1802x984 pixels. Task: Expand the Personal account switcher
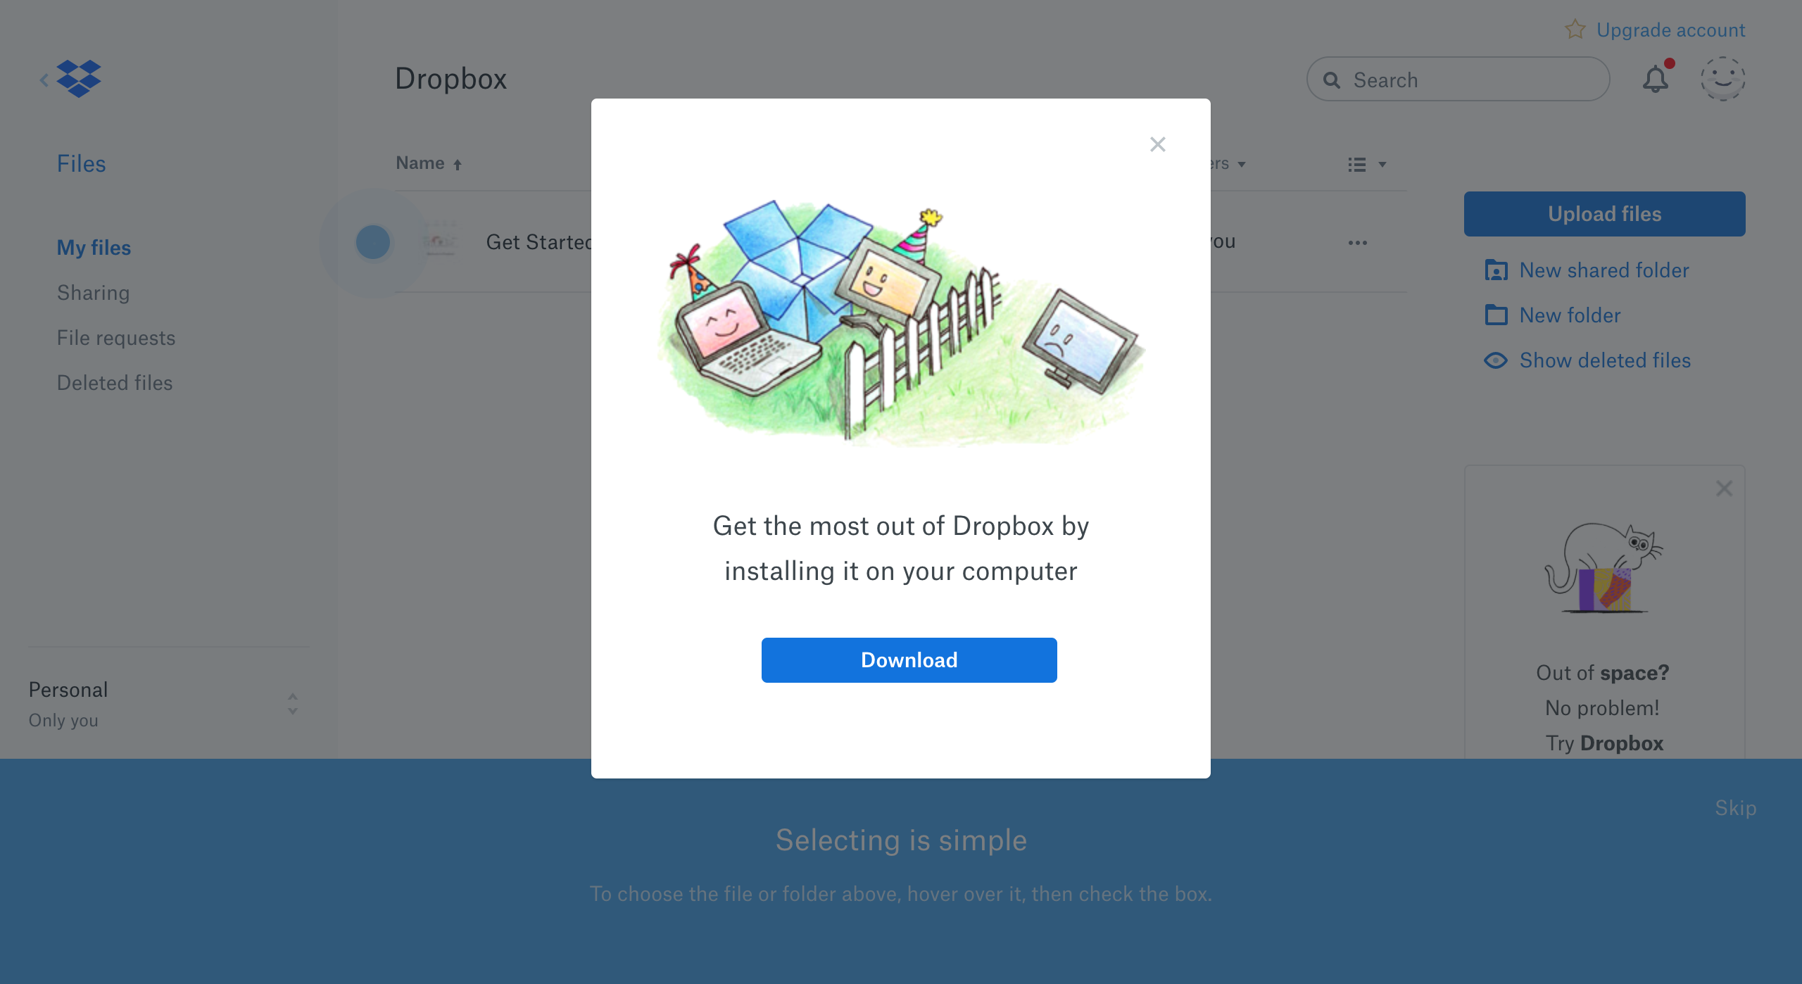tap(293, 704)
